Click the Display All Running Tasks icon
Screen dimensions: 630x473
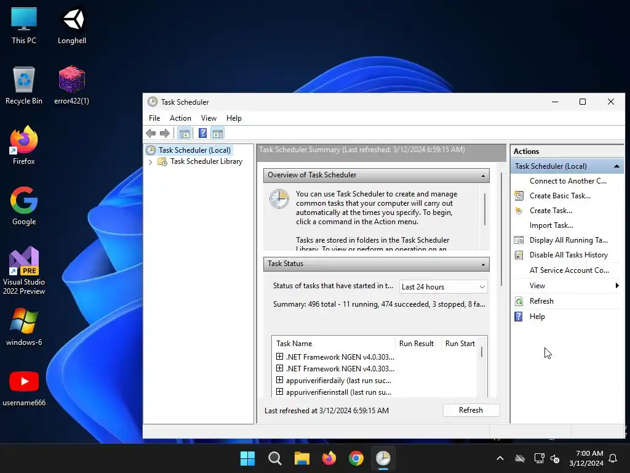pos(519,241)
